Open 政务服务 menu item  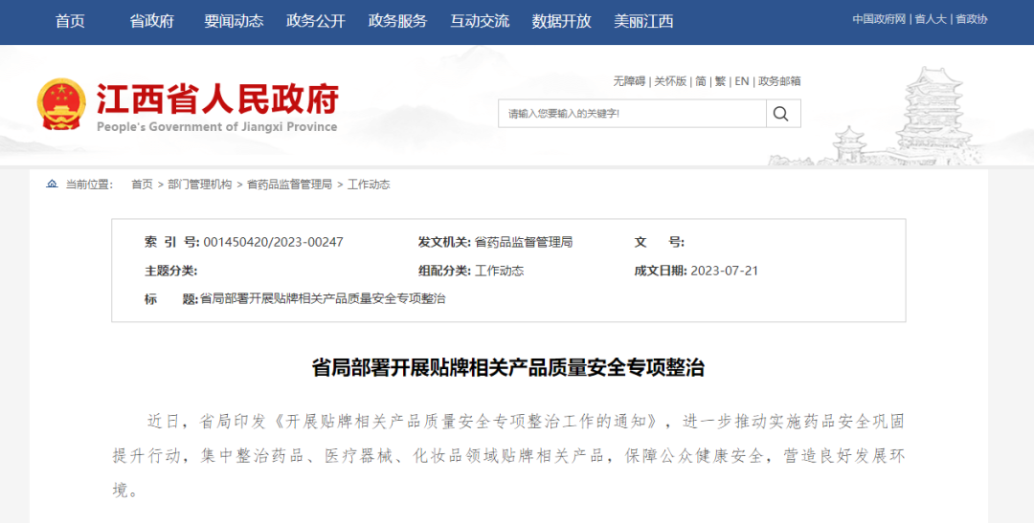tap(397, 21)
